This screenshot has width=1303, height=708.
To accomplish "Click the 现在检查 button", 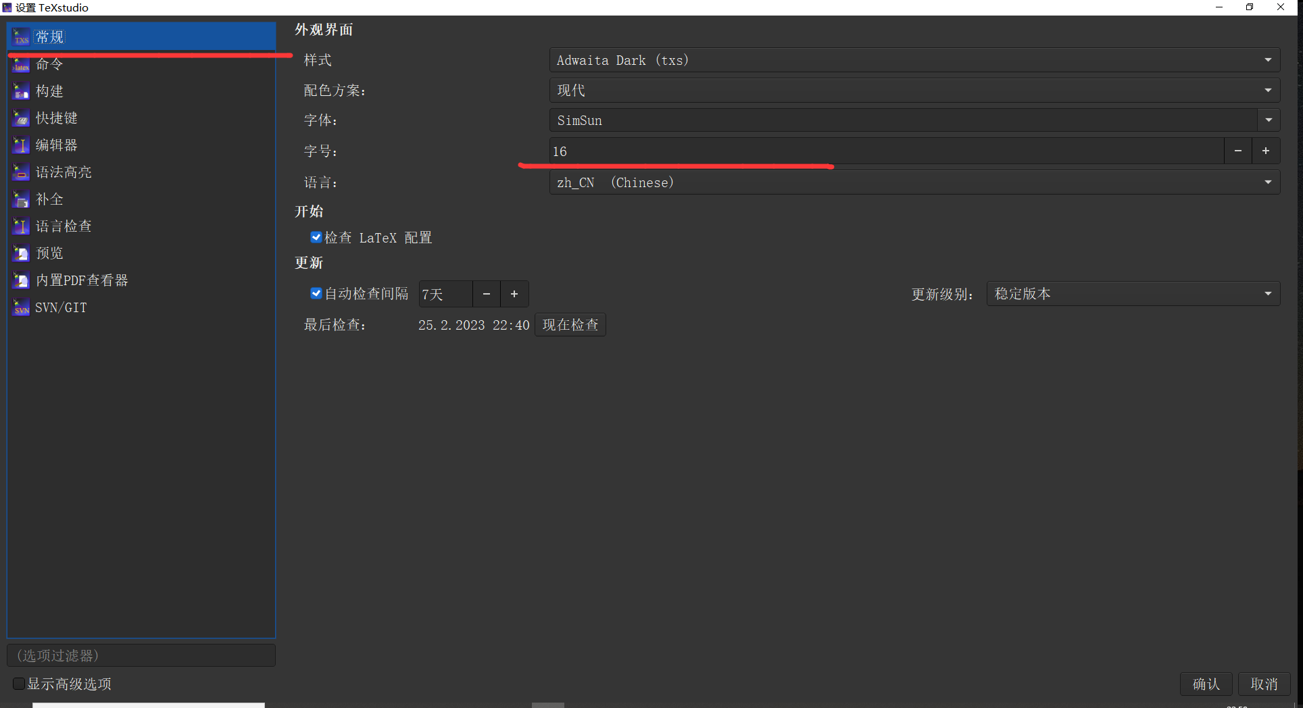I will 570,325.
